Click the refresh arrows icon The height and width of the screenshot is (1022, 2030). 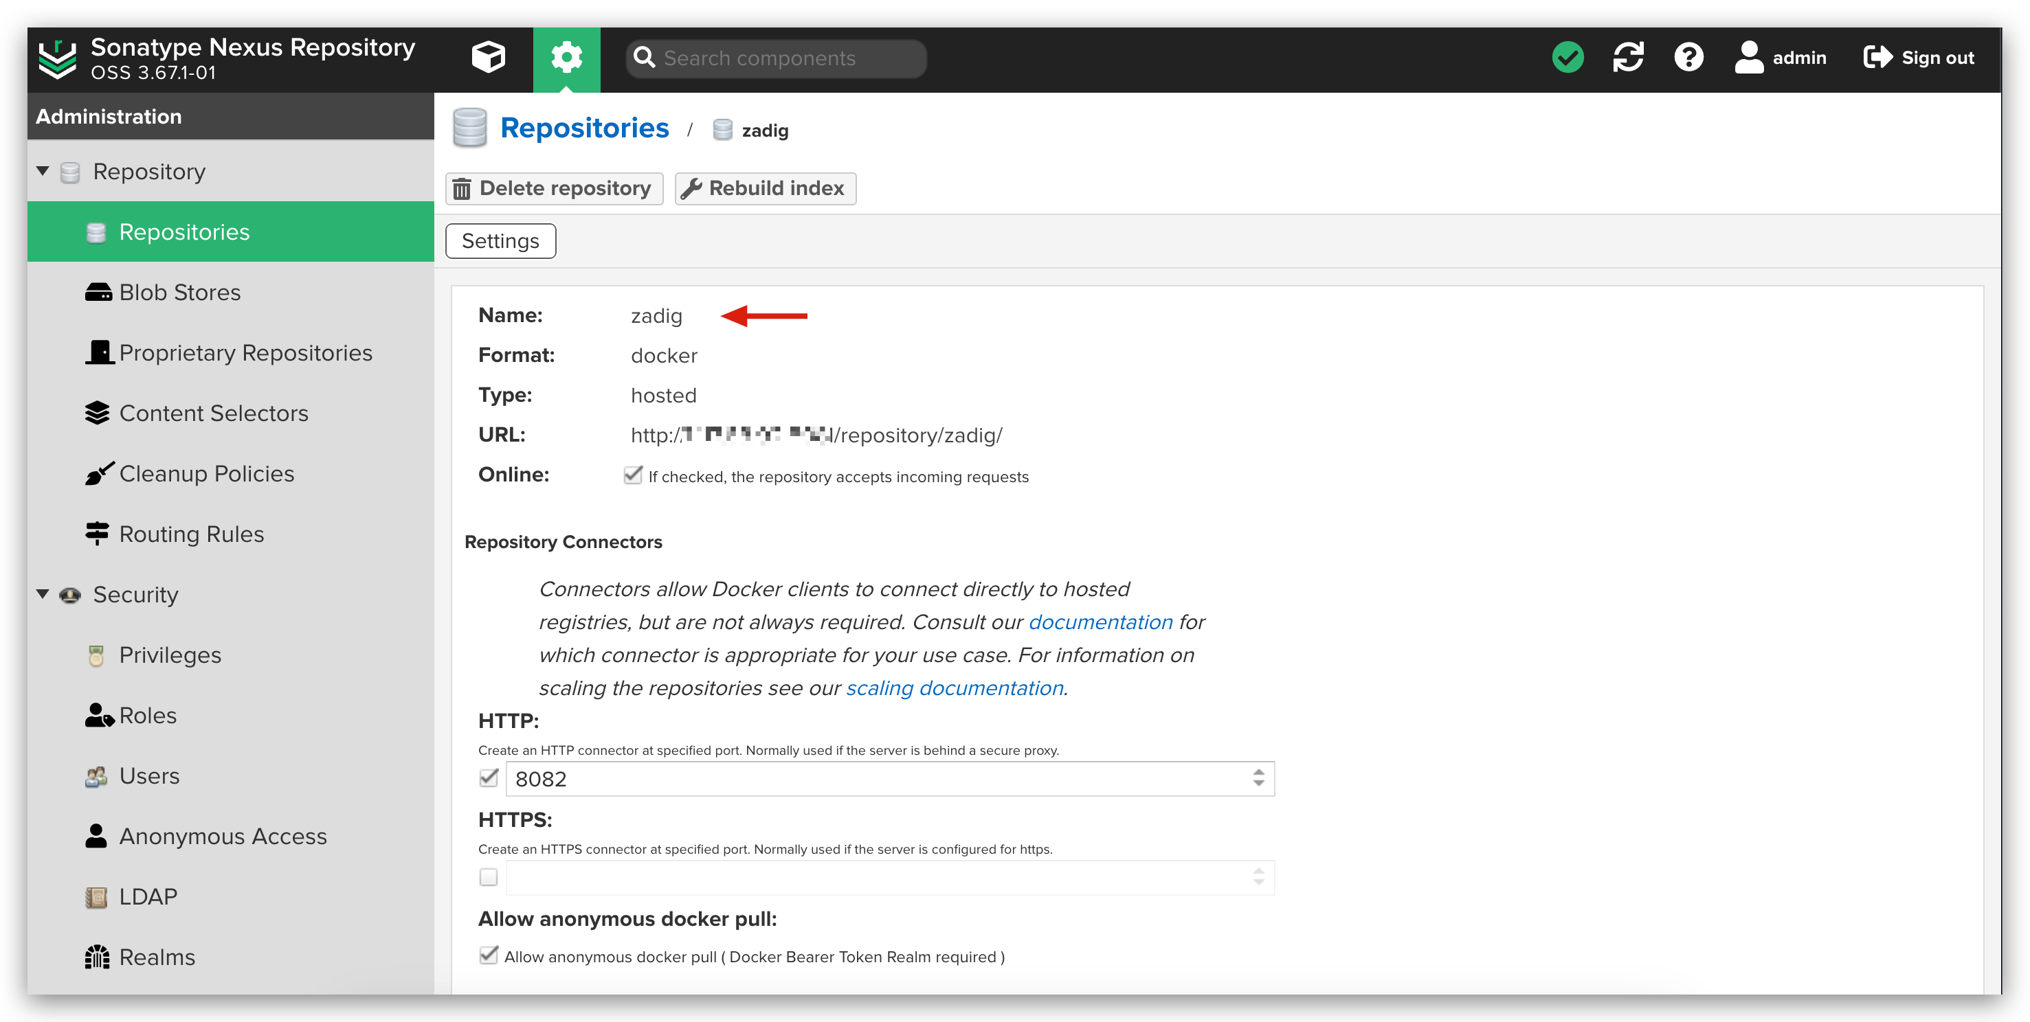pyautogui.click(x=1628, y=58)
